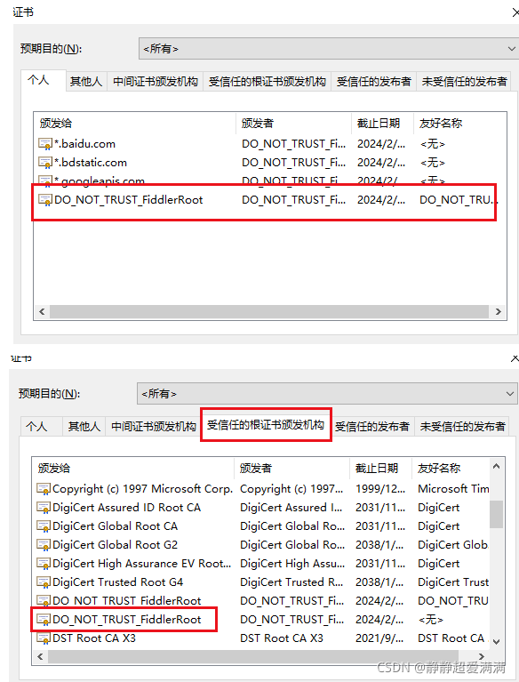Close the upper 证书 dialog

pos(515,12)
